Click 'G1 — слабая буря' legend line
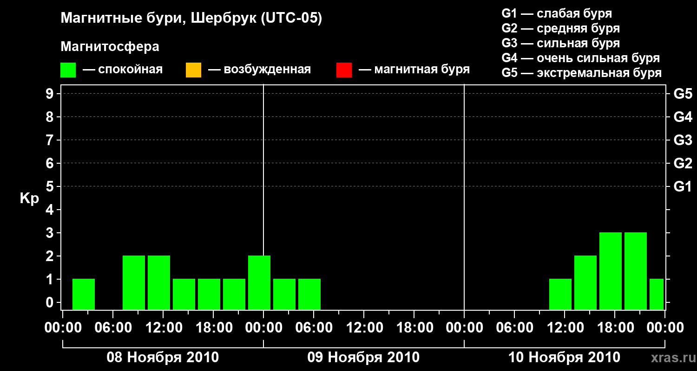 557,13
